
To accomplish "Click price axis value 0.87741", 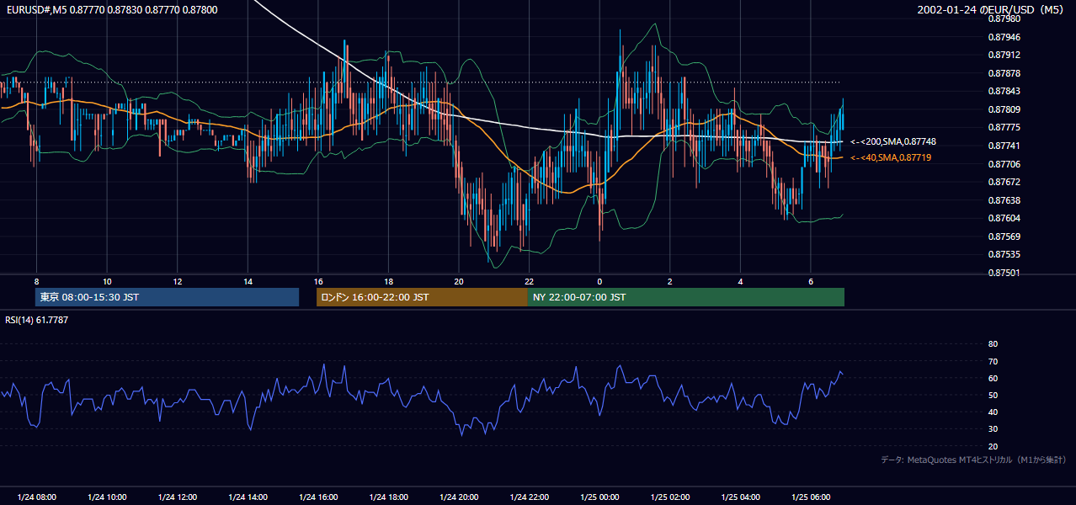I will click(1005, 146).
